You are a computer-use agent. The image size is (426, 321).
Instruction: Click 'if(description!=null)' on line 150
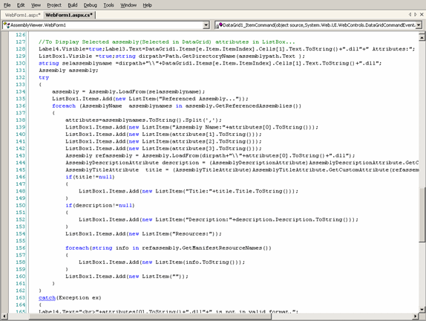coord(100,205)
